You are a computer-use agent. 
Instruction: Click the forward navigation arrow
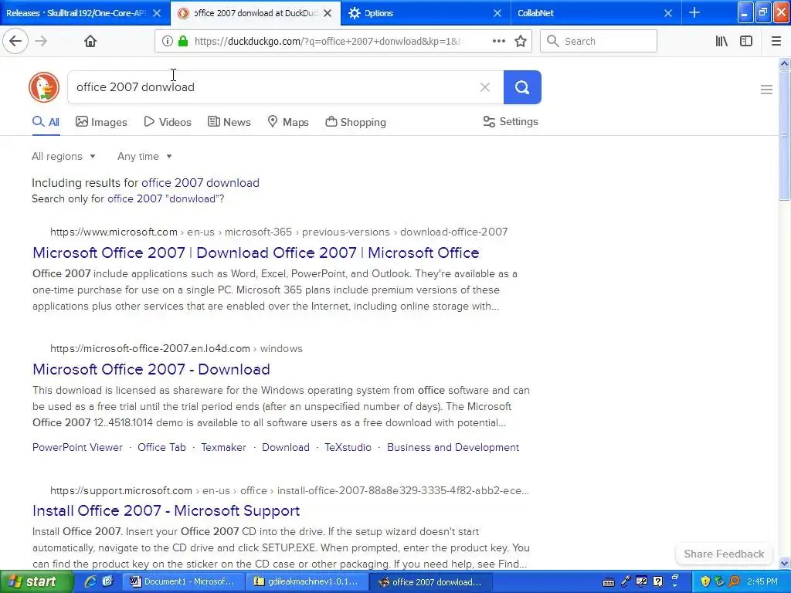point(41,41)
